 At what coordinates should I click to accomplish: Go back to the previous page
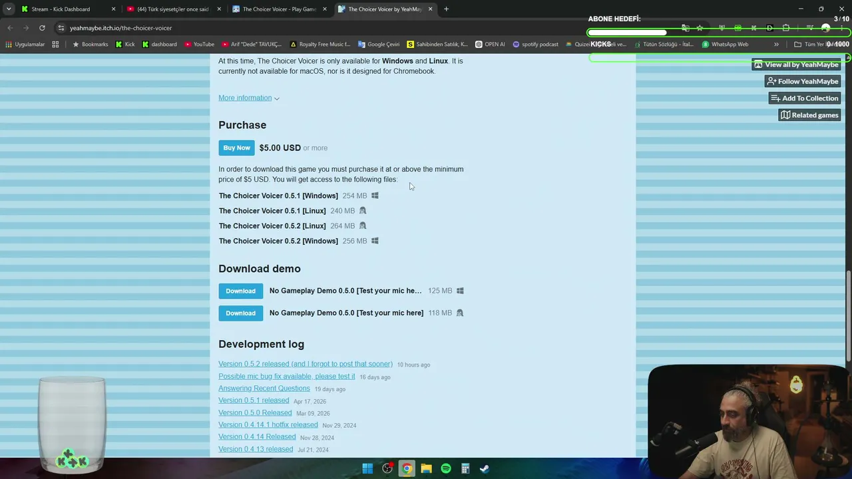(10, 28)
